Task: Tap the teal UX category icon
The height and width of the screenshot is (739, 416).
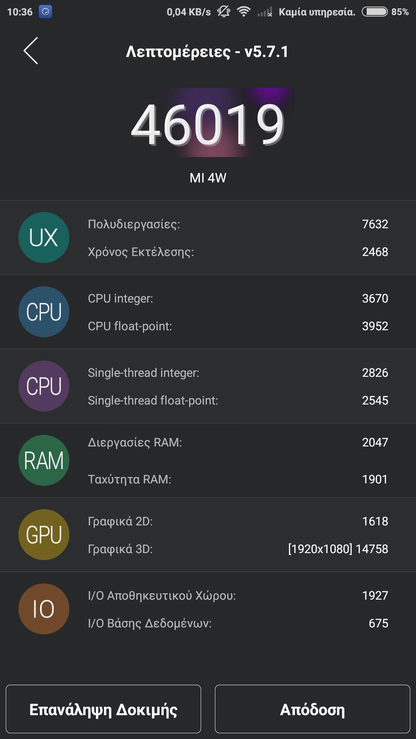Action: (x=44, y=237)
